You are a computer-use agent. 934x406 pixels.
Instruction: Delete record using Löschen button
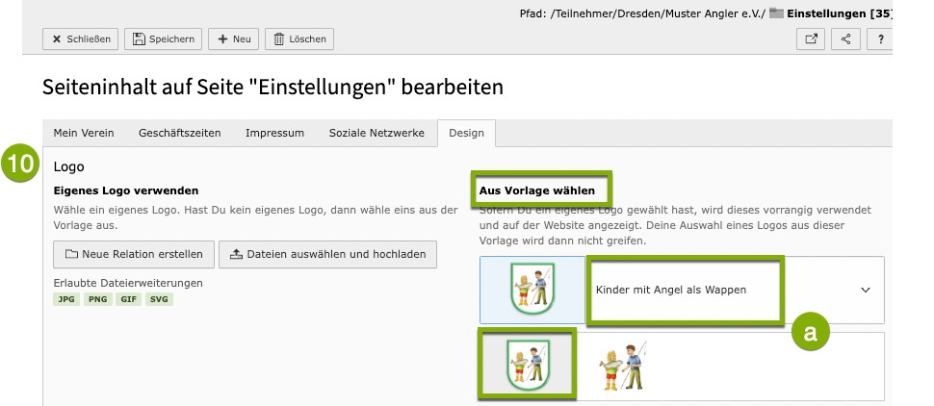click(299, 39)
